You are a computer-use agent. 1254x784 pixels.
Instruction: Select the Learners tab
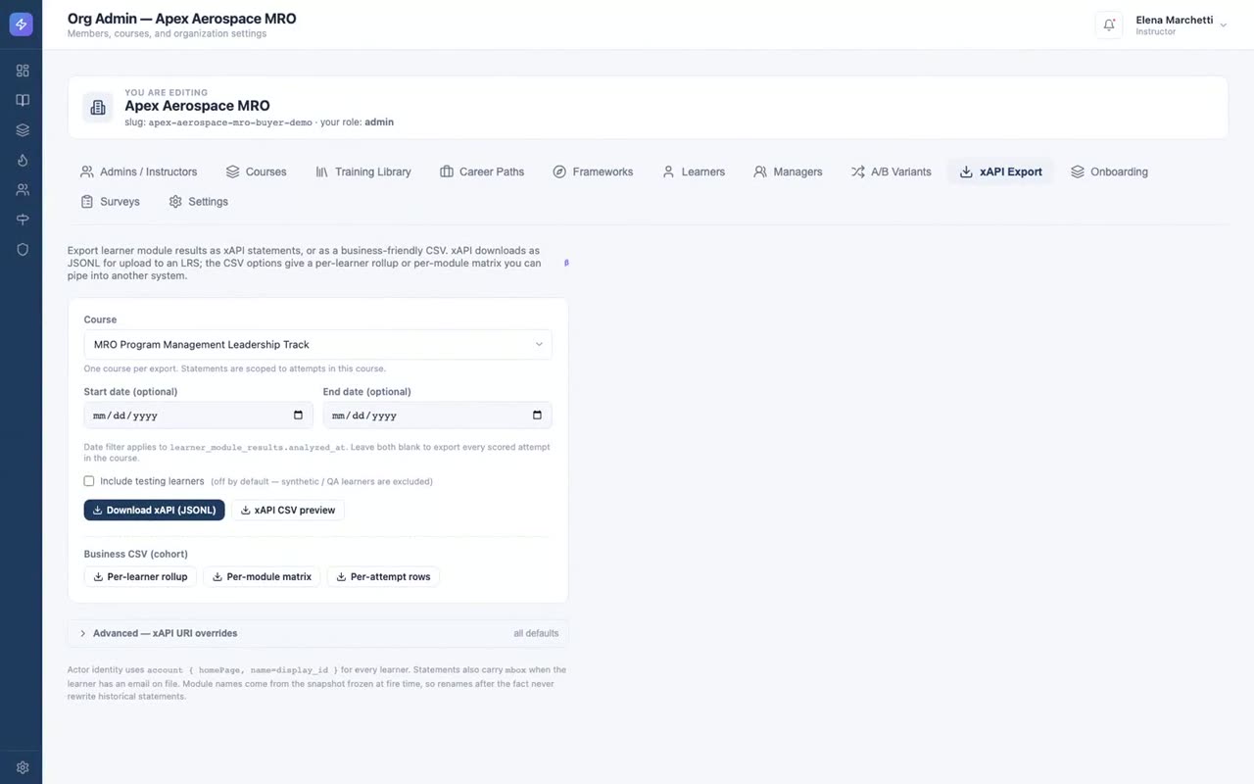pos(694,171)
